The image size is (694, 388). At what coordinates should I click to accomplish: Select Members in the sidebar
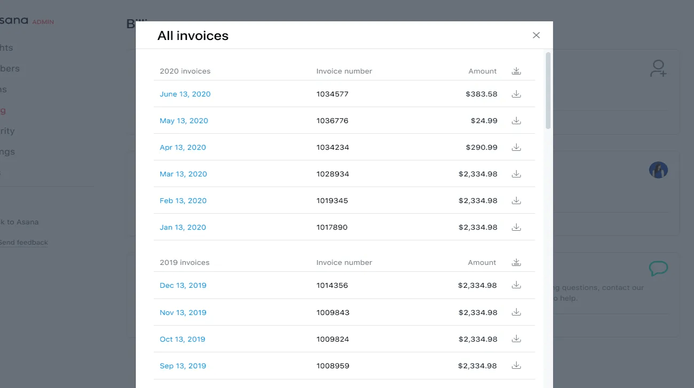[x=10, y=68]
